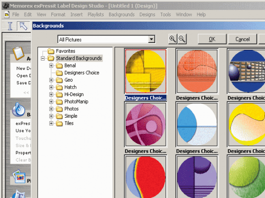Select Standard Backgrounds tree item
The width and height of the screenshot is (265, 198).
point(79,58)
